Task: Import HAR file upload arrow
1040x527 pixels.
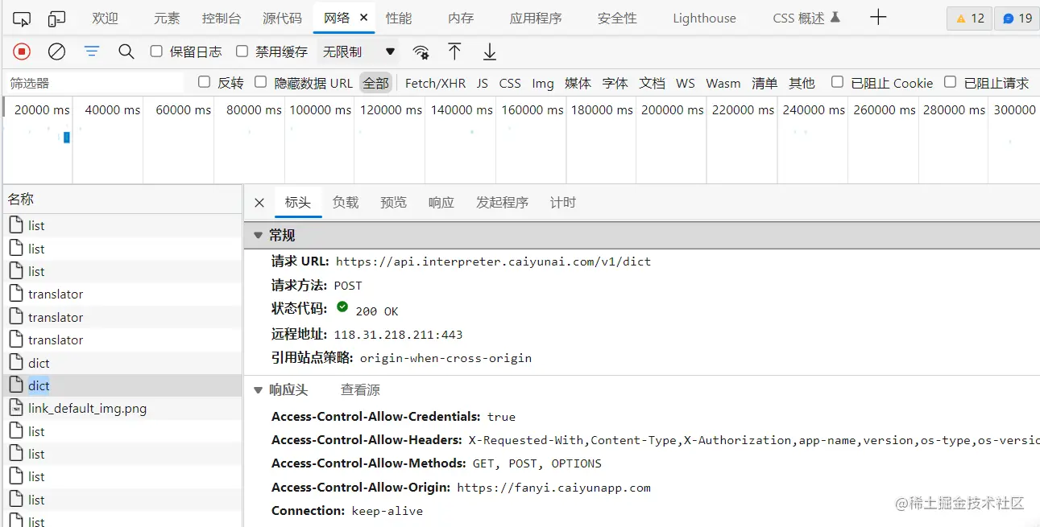Action: click(454, 51)
